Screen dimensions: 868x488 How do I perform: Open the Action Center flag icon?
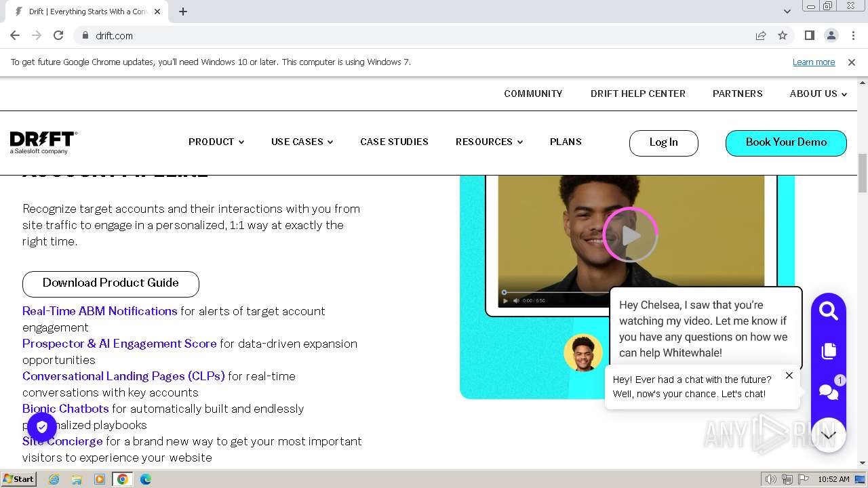point(804,479)
